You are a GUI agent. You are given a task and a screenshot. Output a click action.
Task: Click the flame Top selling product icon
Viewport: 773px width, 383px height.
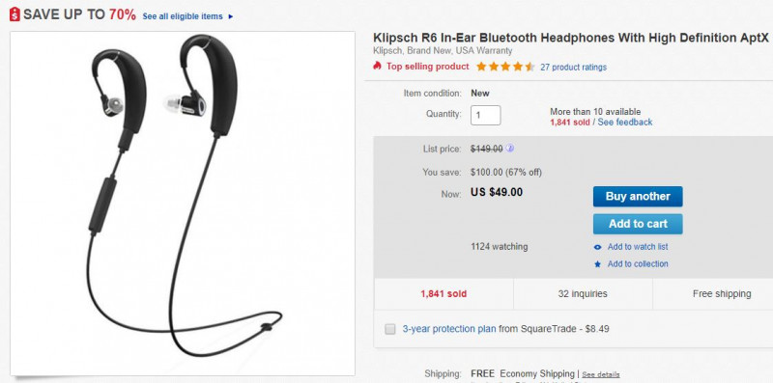click(378, 66)
